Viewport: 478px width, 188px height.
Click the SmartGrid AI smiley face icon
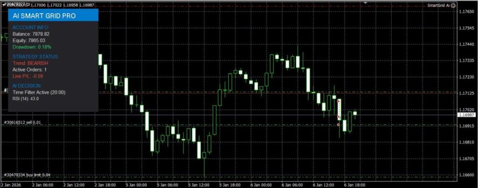pyautogui.click(x=453, y=5)
